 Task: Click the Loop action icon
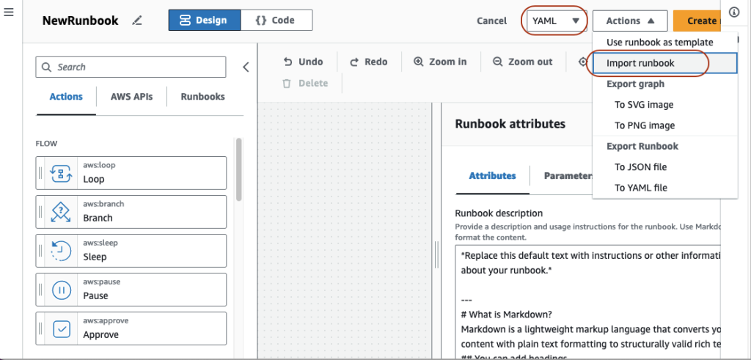point(62,173)
